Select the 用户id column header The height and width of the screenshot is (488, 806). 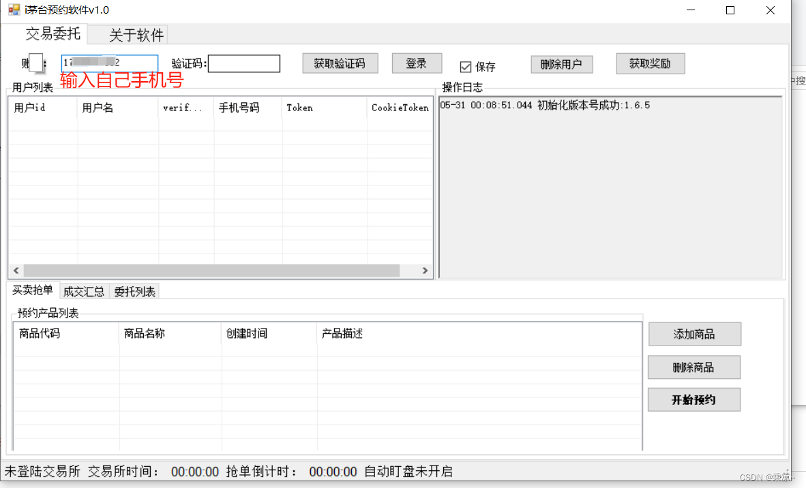point(43,108)
